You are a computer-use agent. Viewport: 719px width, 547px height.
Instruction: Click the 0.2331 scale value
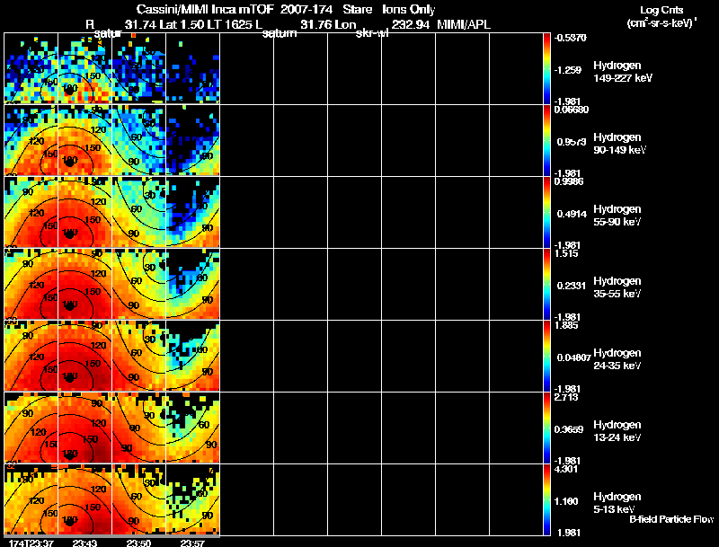(x=572, y=286)
